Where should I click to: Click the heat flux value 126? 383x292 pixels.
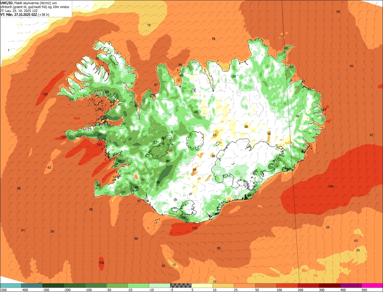click(45, 94)
